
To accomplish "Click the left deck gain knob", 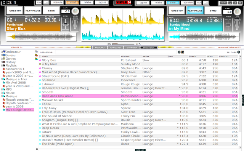I will click(75, 11).
